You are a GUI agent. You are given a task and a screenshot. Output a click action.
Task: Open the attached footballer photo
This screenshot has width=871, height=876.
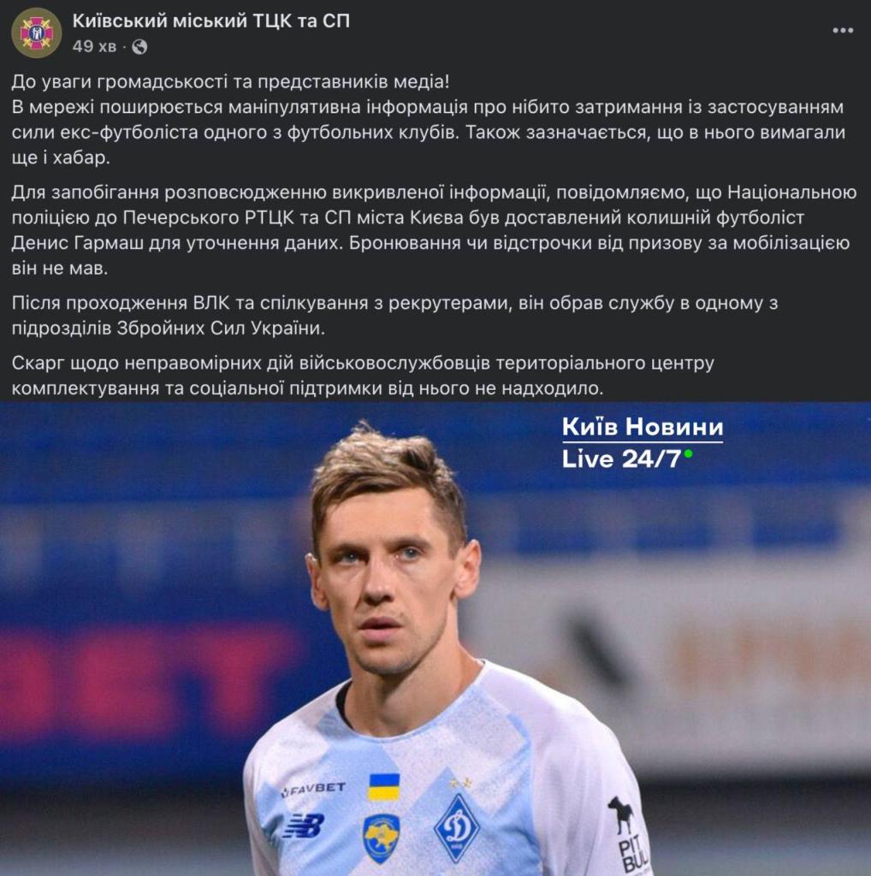(435, 638)
